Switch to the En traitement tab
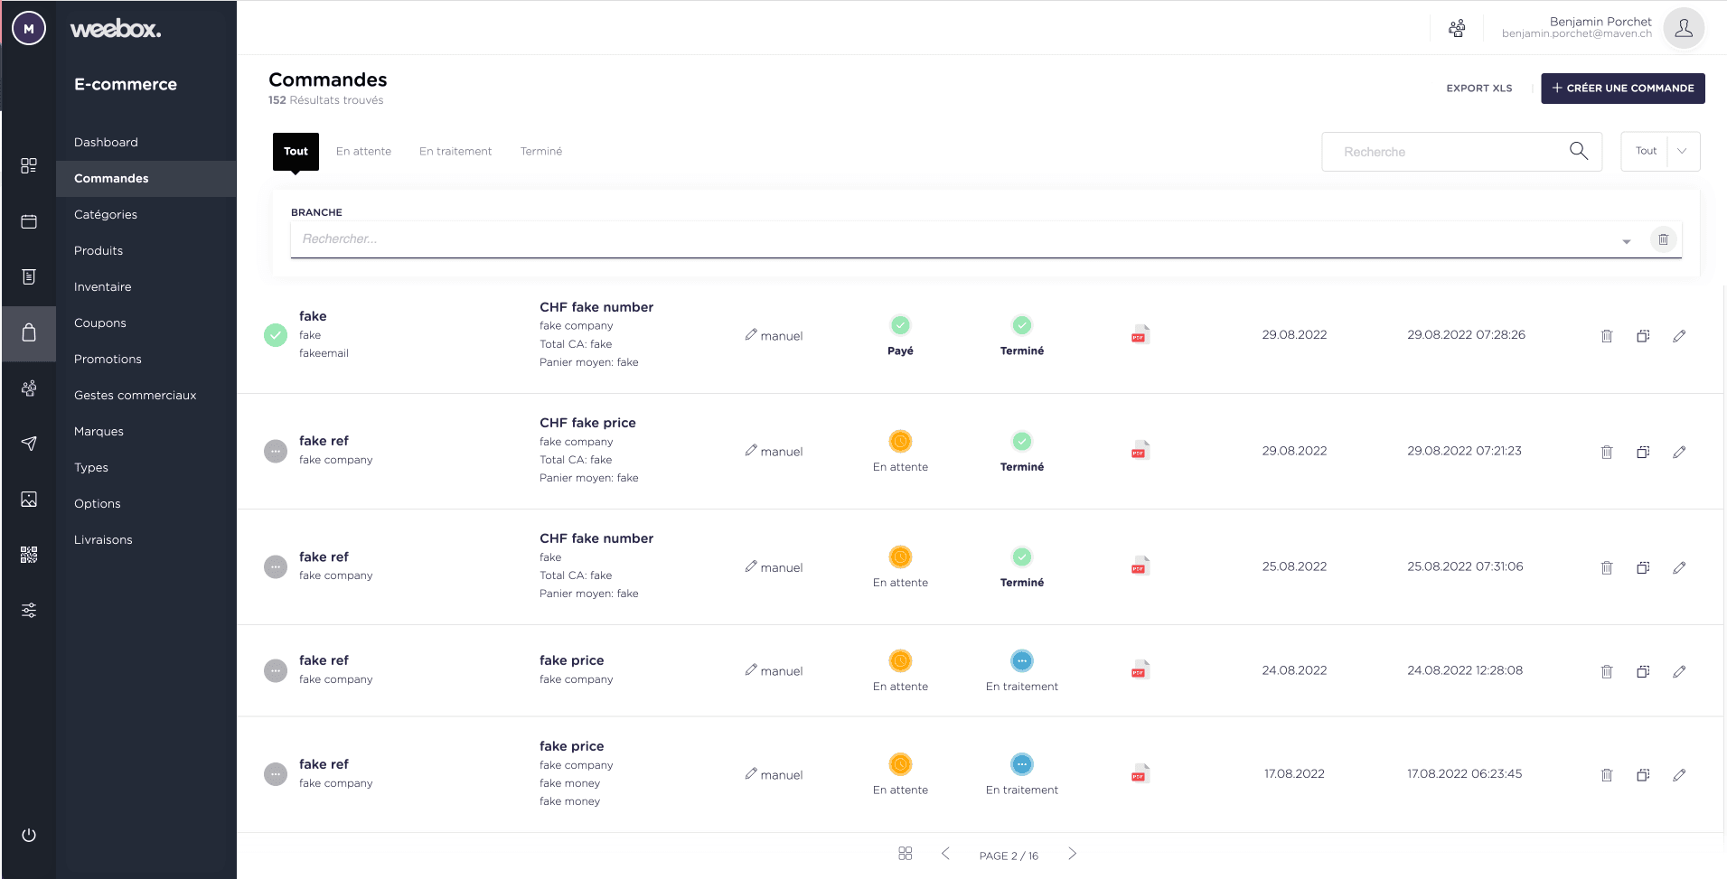 455,151
